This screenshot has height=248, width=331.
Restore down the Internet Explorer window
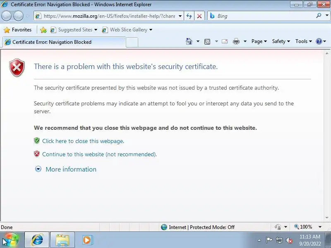(309, 4)
